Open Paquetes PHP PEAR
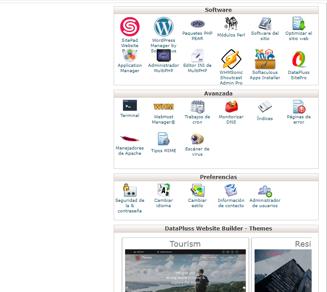This screenshot has width=327, height=292. (197, 24)
